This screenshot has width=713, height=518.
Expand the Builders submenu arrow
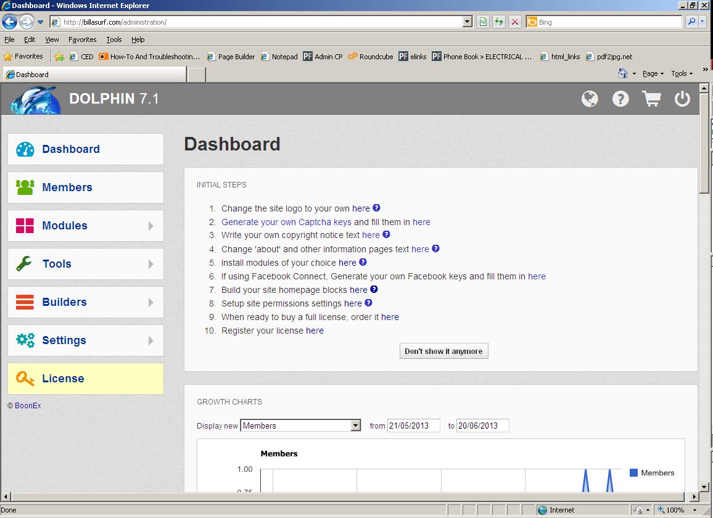pos(151,303)
